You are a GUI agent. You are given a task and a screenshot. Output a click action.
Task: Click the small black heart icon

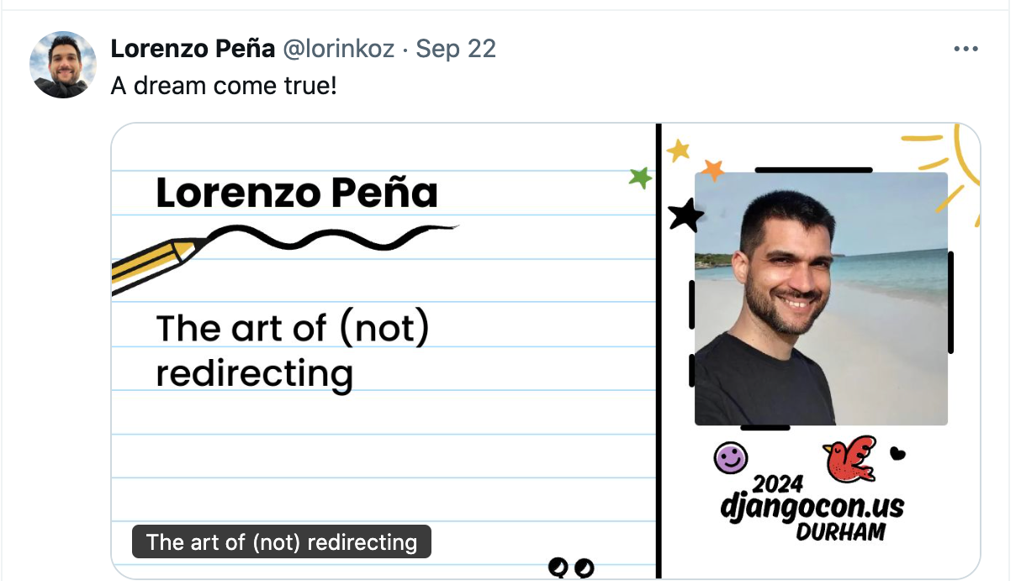tap(897, 453)
